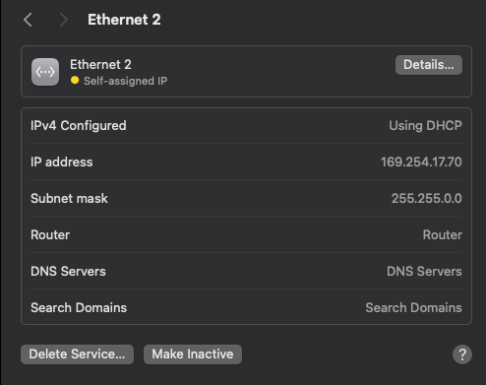The image size is (486, 385).
Task: Click the yellow Self-assigned IP status dot
Action: (75, 80)
